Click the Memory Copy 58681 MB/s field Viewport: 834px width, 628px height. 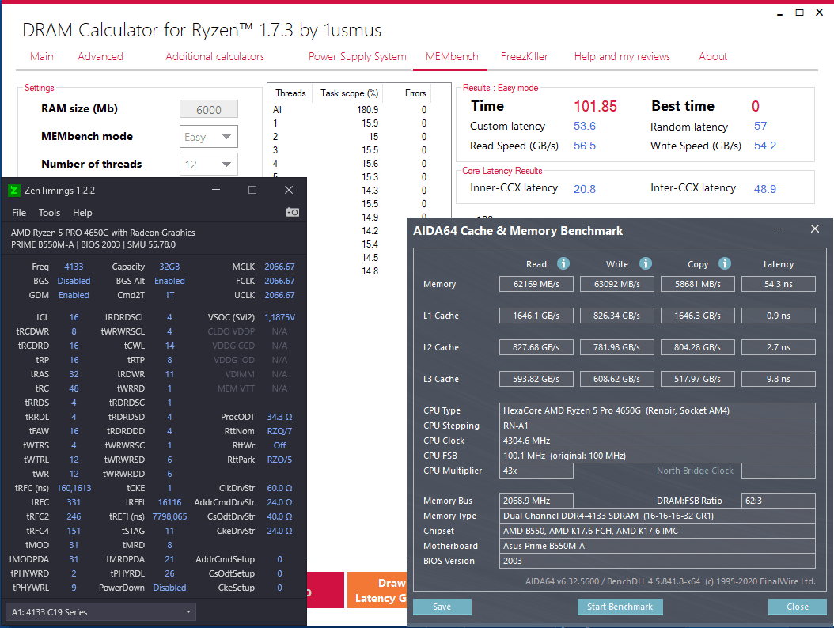(x=697, y=284)
